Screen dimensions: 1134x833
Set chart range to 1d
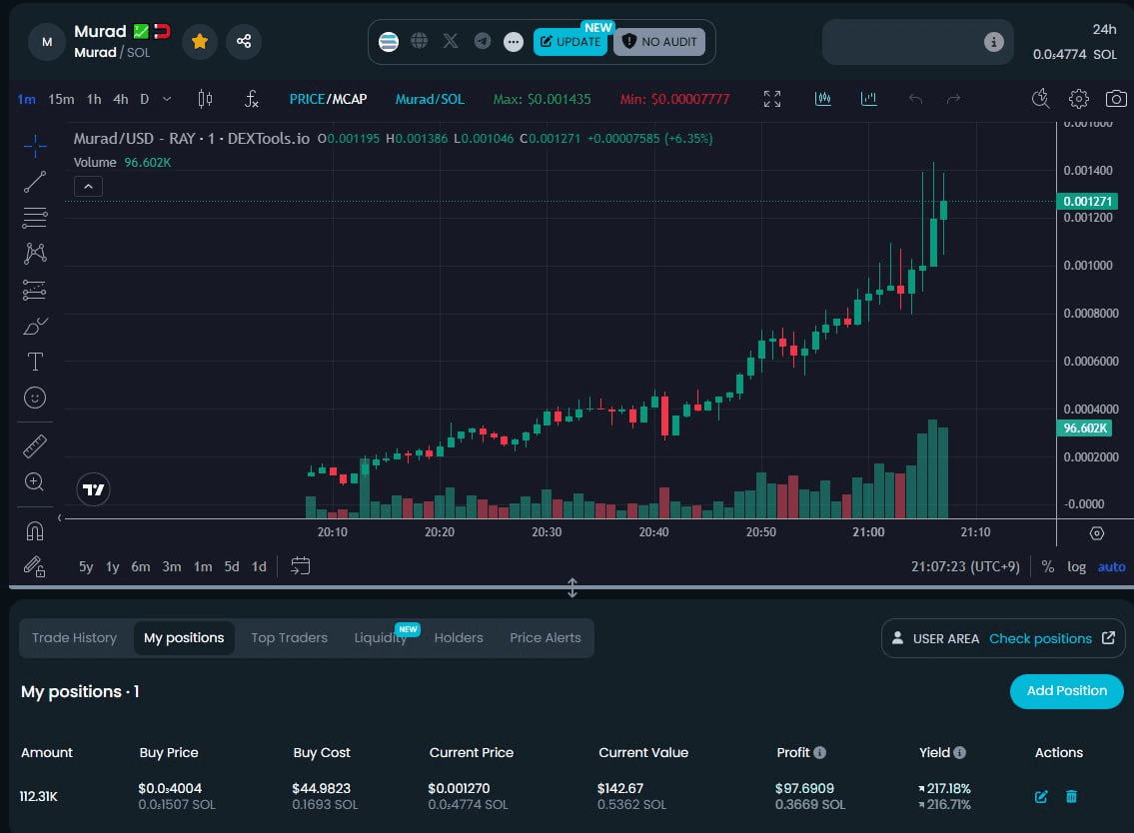(x=259, y=567)
